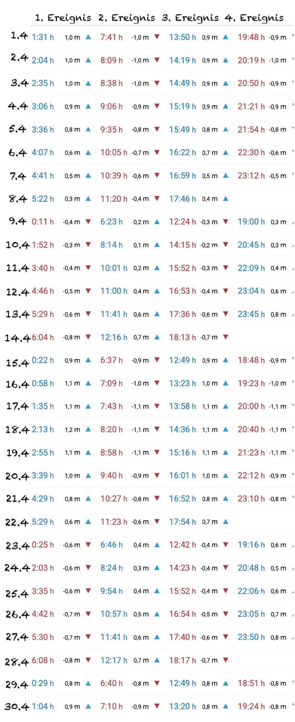Image resolution: width=295 pixels, height=722 pixels.
Task: Click the blue up arrow beside 14:36 h
Action: 226,429
